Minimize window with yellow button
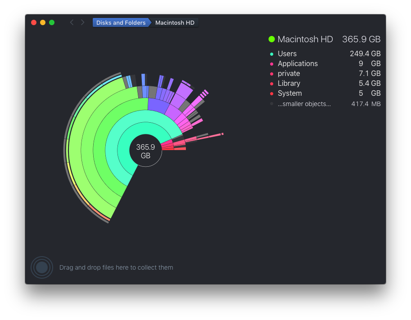The height and width of the screenshot is (320, 411). [43, 22]
